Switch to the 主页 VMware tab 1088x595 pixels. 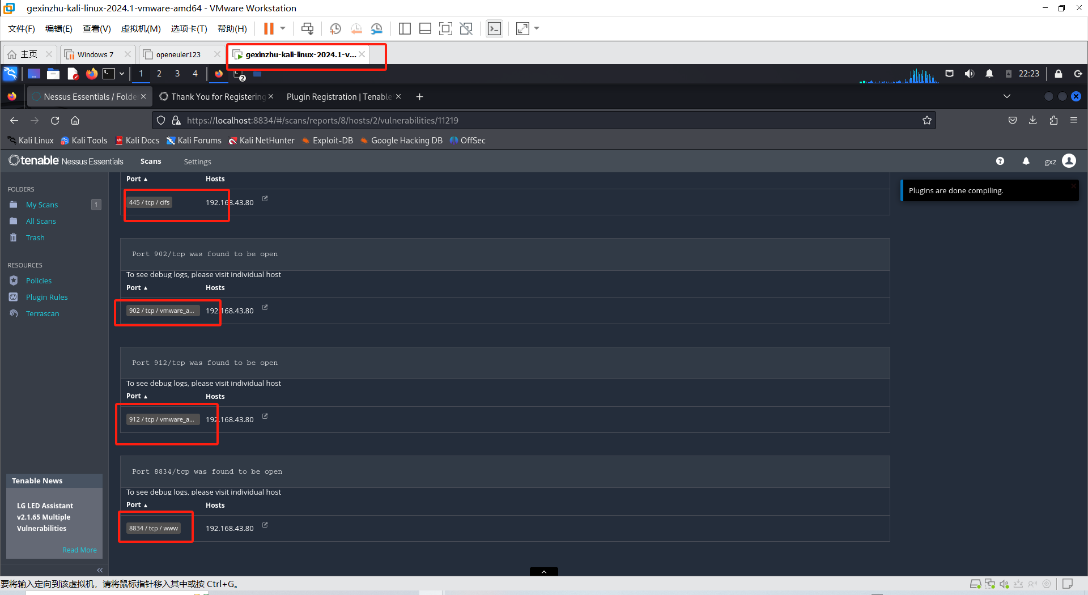tap(29, 54)
